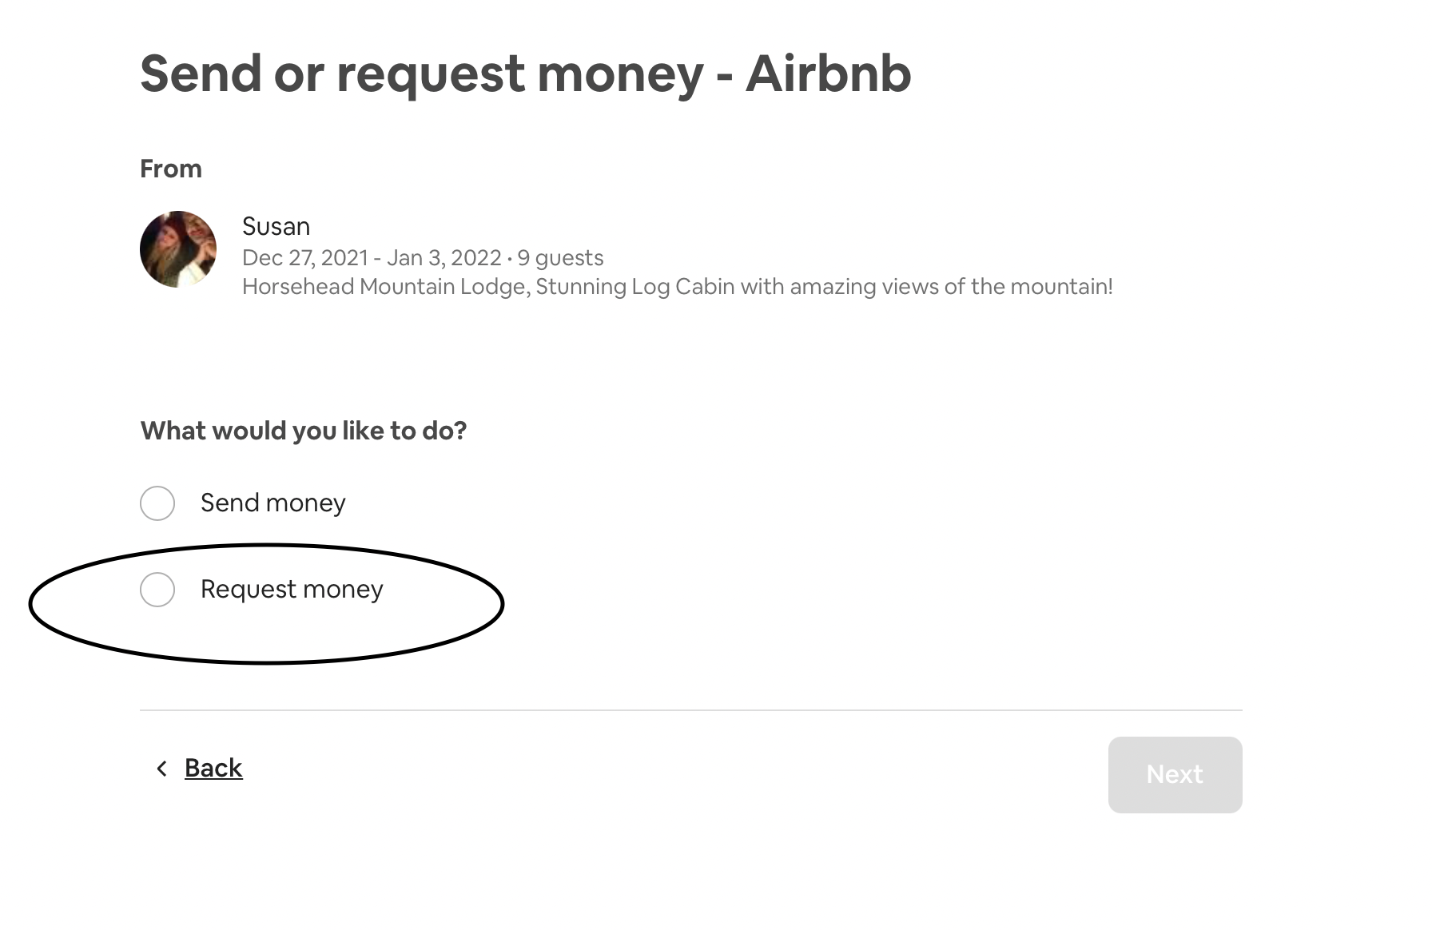Screen dimensions: 1432x930
Task: Select the Request money radio button
Action: 157,590
